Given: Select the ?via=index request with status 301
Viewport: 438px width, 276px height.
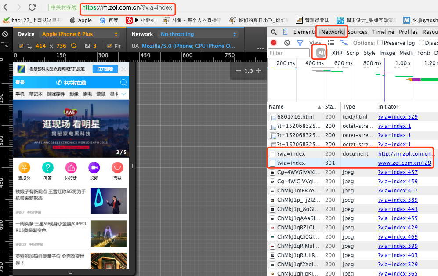Looking at the screenshot, I should (x=352, y=163).
